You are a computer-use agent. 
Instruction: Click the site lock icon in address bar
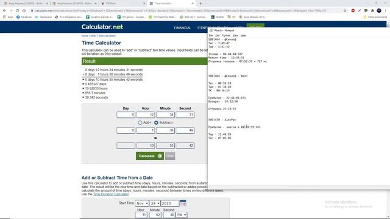[32, 11]
